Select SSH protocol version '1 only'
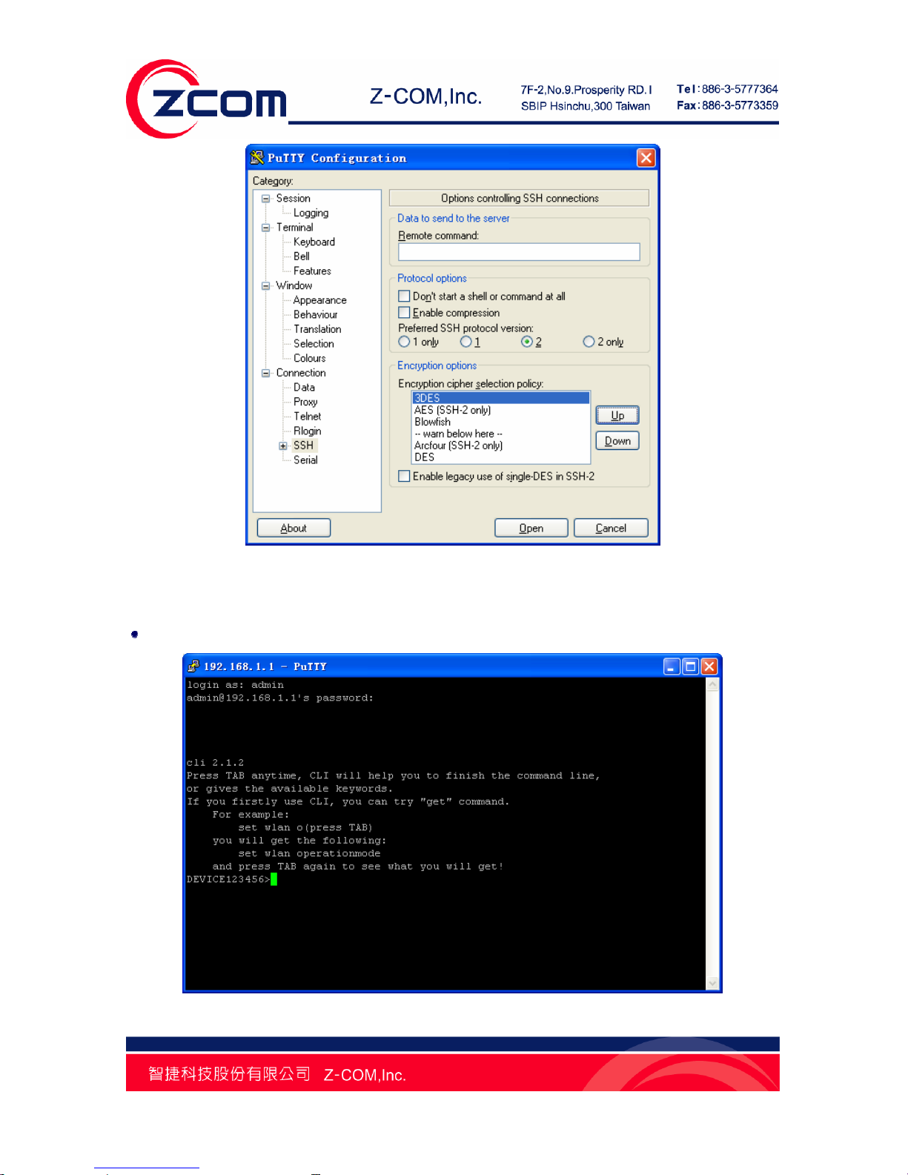The height and width of the screenshot is (1175, 908). pyautogui.click(x=404, y=342)
